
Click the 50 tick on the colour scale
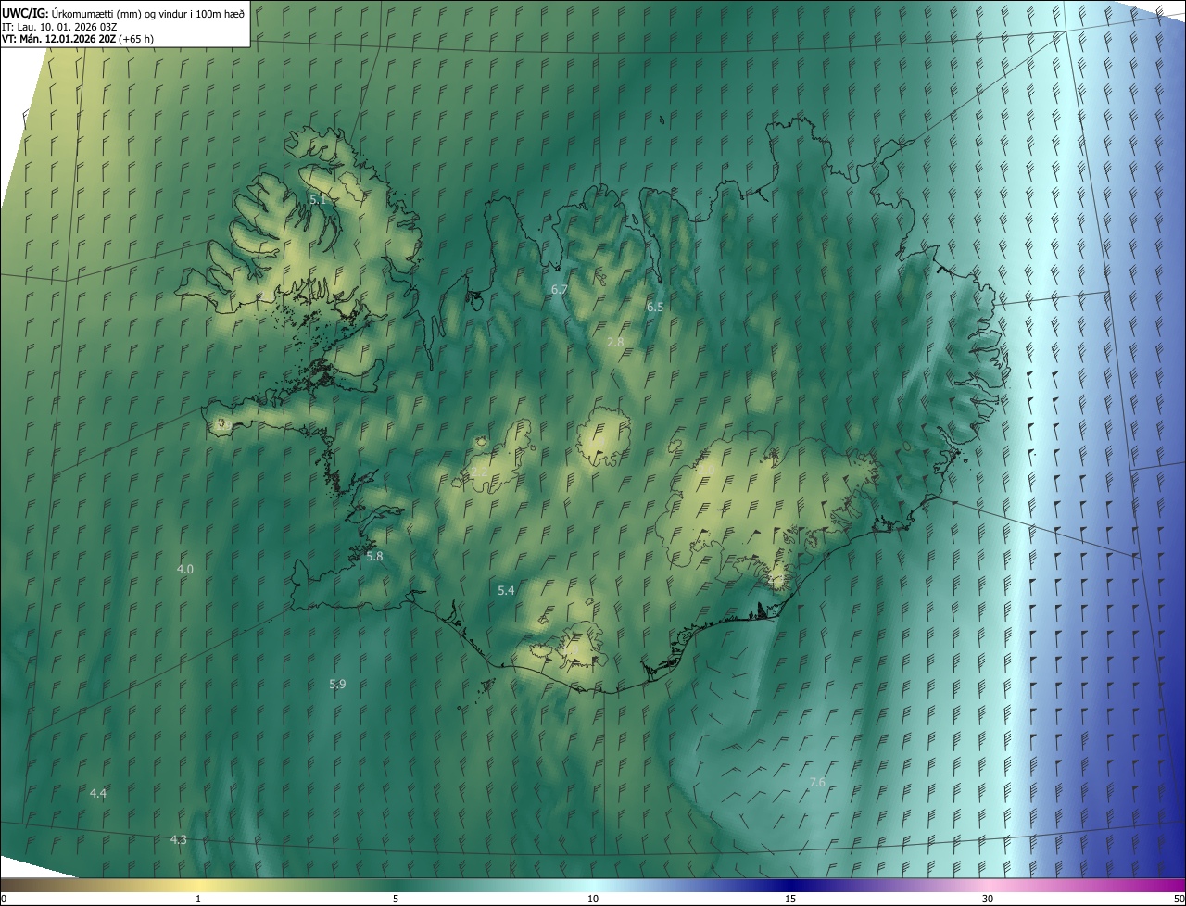1179,899
